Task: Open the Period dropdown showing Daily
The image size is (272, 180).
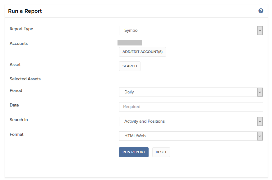Action: click(191, 92)
